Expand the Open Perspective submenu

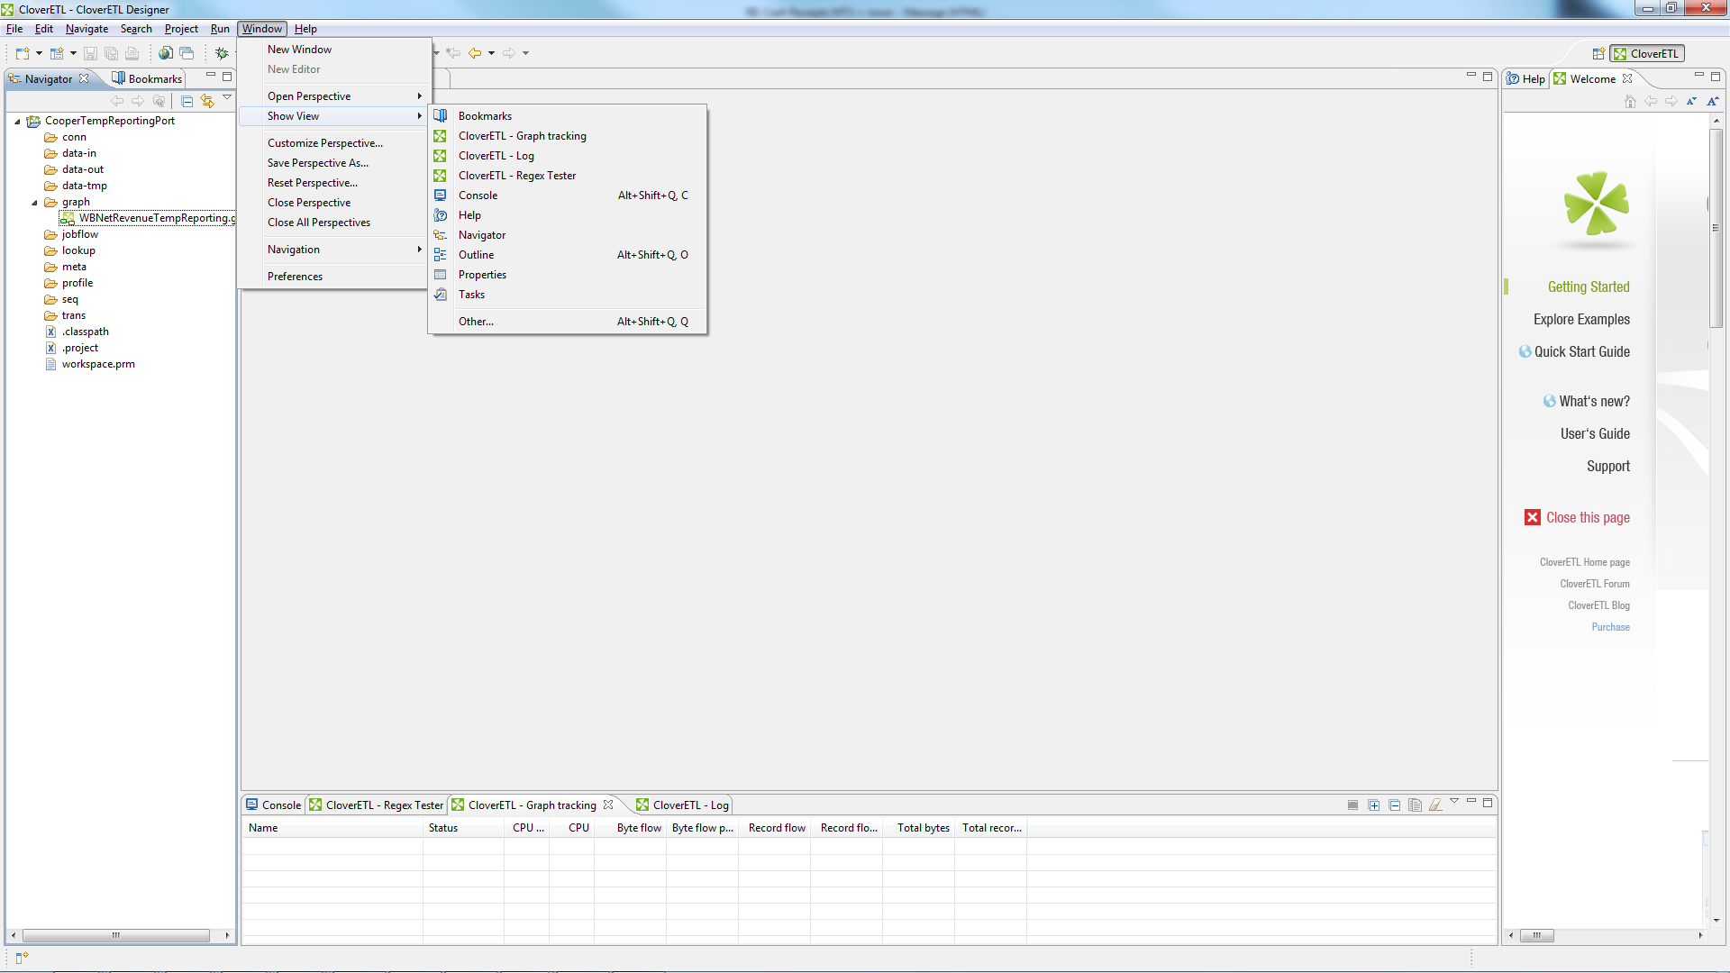(334, 96)
